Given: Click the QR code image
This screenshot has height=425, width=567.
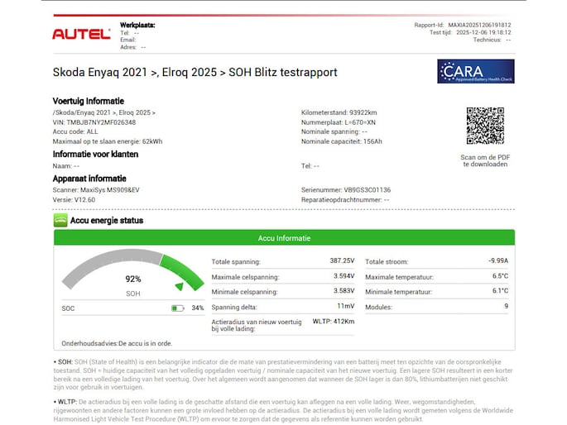Looking at the screenshot, I should [x=485, y=126].
